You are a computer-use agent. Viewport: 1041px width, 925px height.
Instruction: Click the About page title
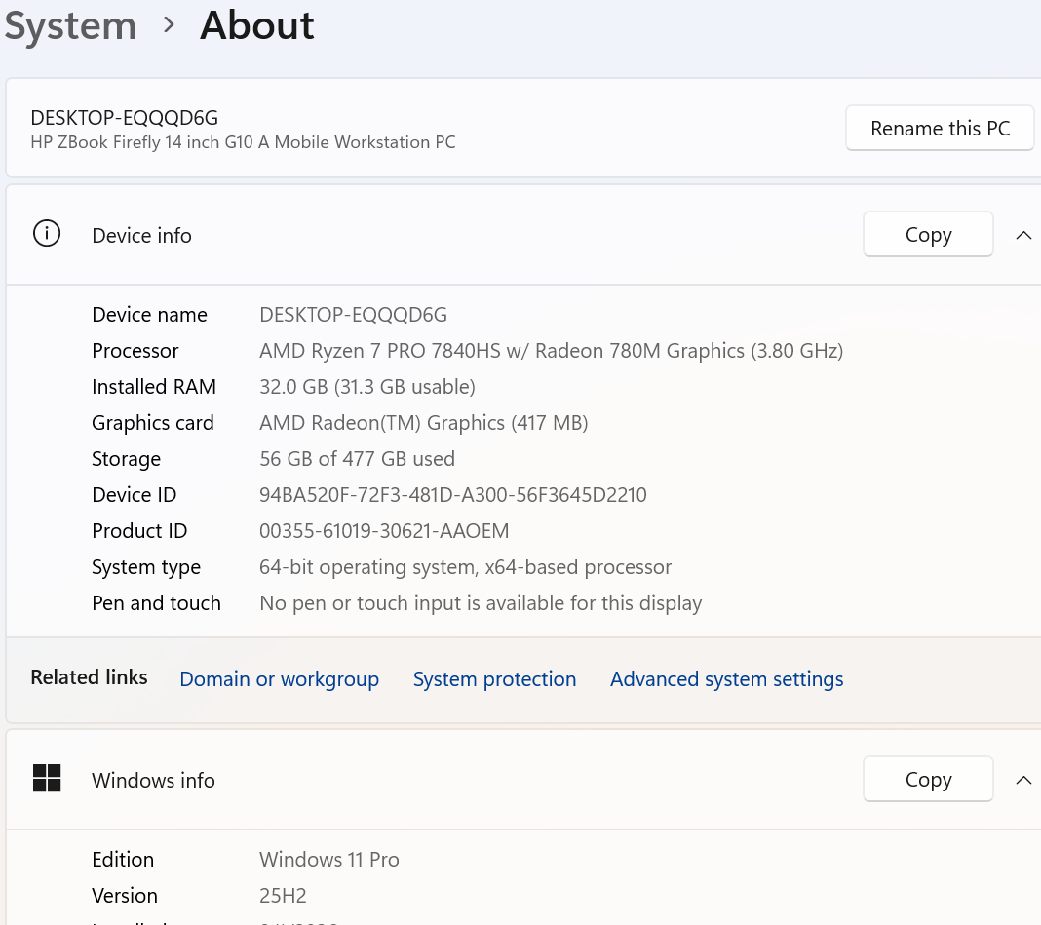[x=257, y=26]
